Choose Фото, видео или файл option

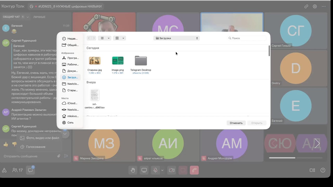click(x=40, y=138)
